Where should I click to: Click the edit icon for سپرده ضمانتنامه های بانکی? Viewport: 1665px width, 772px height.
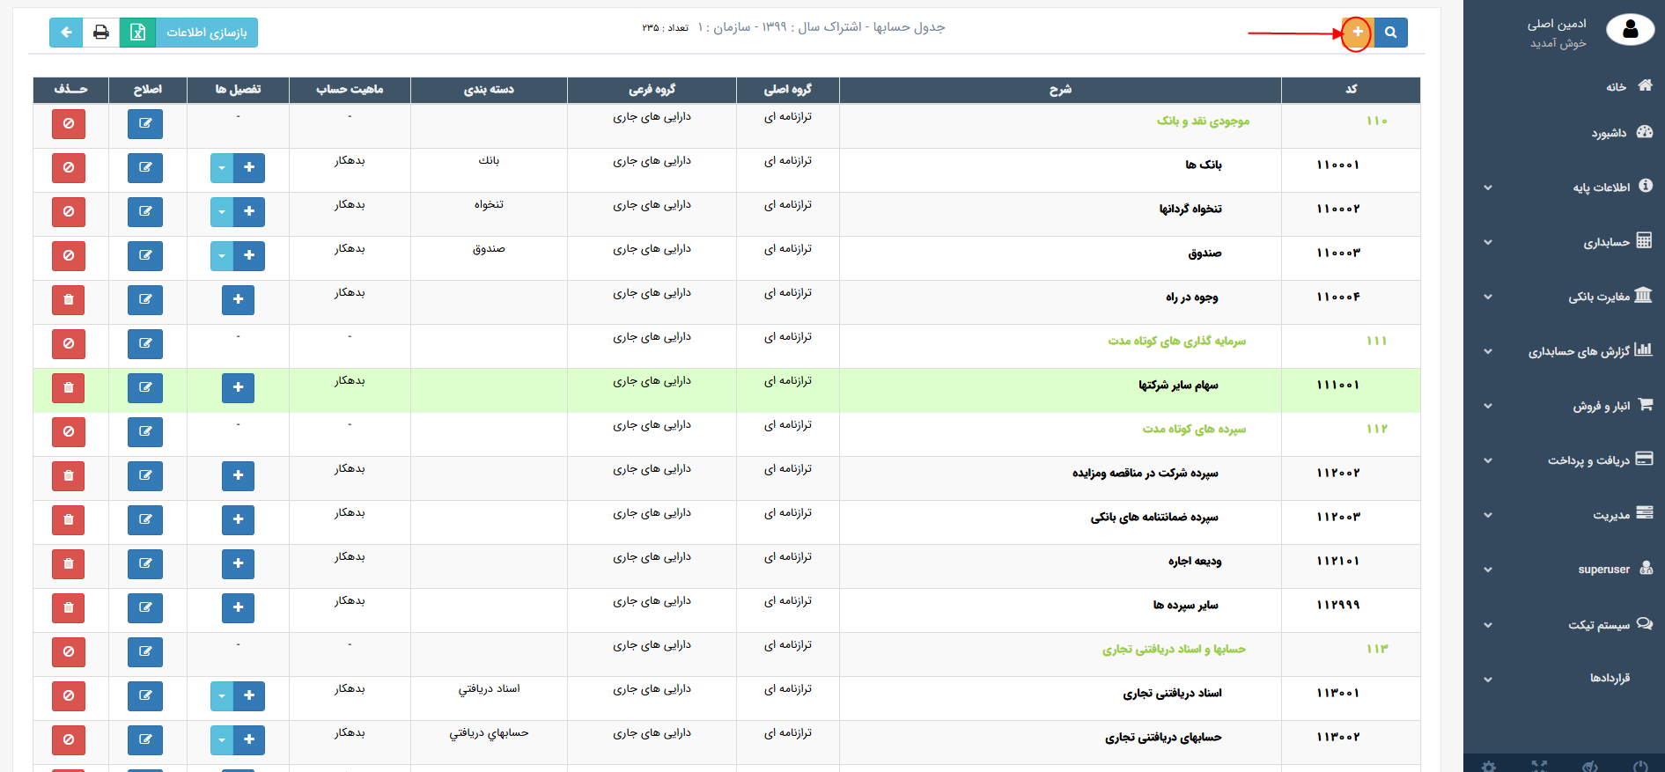145,519
